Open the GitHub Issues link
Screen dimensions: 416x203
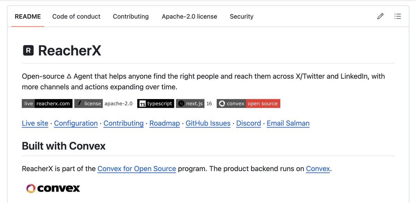click(x=208, y=123)
